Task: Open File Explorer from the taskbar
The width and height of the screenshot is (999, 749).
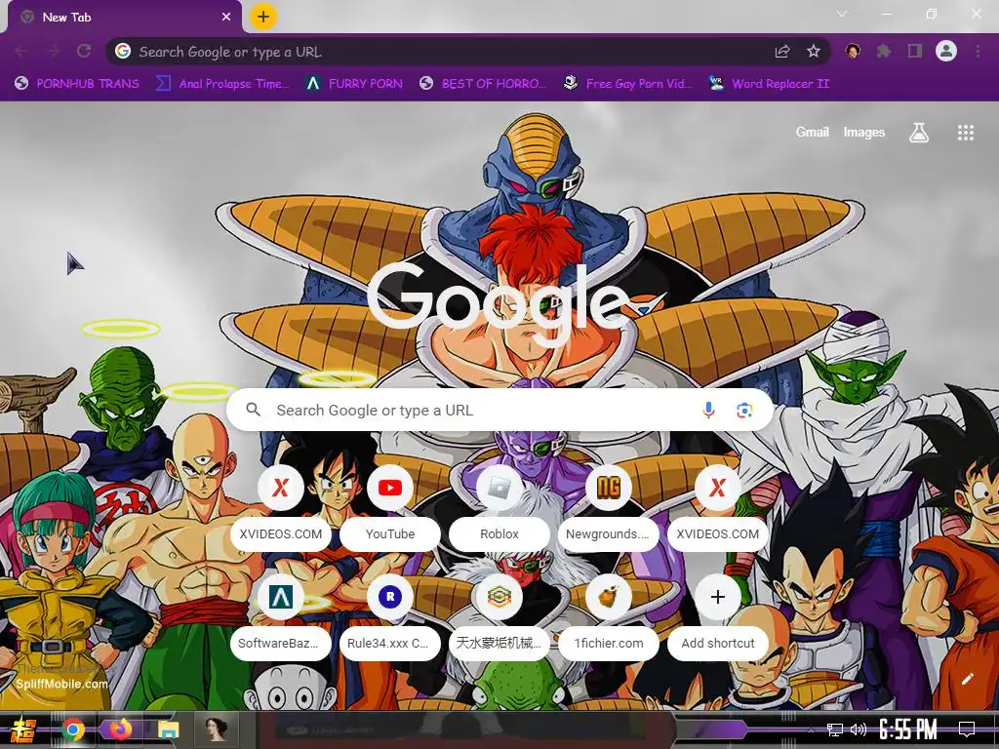Action: [168, 729]
